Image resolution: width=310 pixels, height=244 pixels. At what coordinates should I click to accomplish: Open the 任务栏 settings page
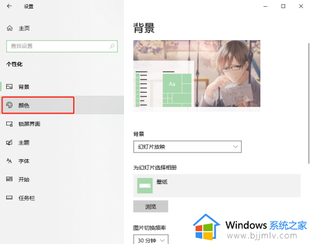(62, 198)
